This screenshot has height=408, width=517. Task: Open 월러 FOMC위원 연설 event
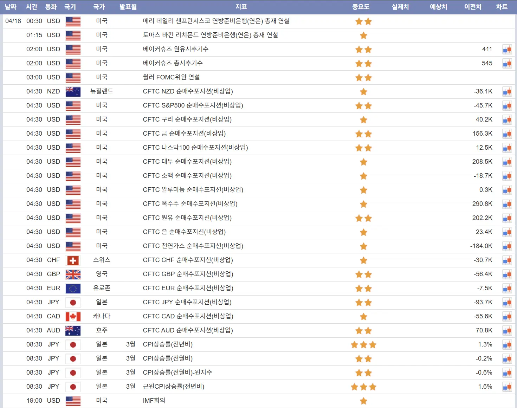pyautogui.click(x=171, y=77)
